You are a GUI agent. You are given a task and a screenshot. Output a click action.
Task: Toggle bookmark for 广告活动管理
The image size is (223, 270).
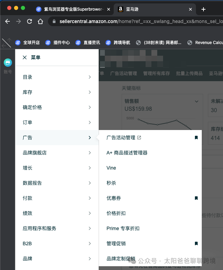196,138
